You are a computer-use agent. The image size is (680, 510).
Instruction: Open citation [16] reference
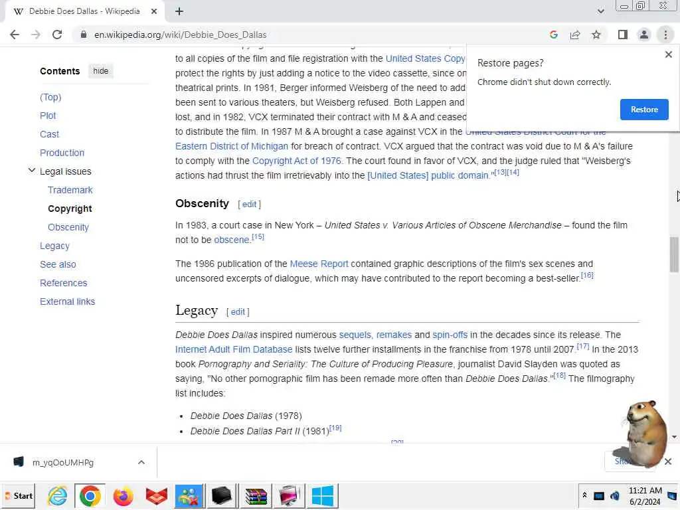(x=587, y=276)
